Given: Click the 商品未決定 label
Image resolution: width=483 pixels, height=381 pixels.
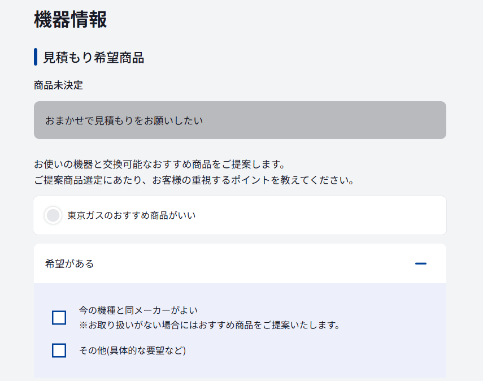Looking at the screenshot, I should tap(58, 85).
